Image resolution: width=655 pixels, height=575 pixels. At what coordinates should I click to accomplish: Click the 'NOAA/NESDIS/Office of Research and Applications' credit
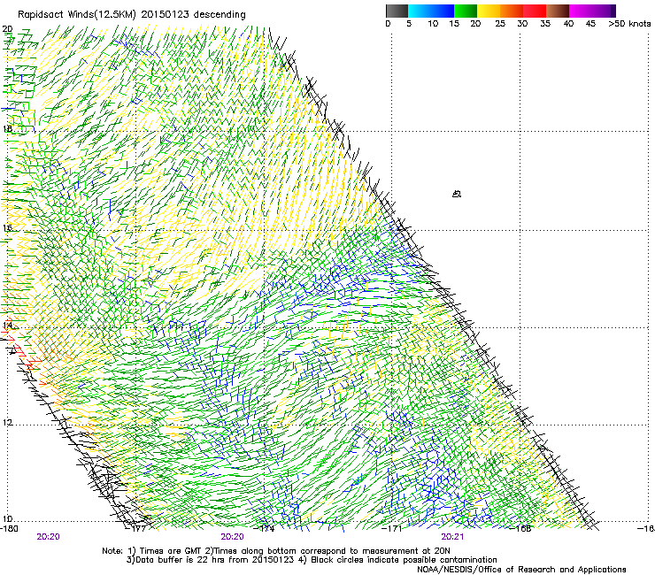click(x=521, y=570)
